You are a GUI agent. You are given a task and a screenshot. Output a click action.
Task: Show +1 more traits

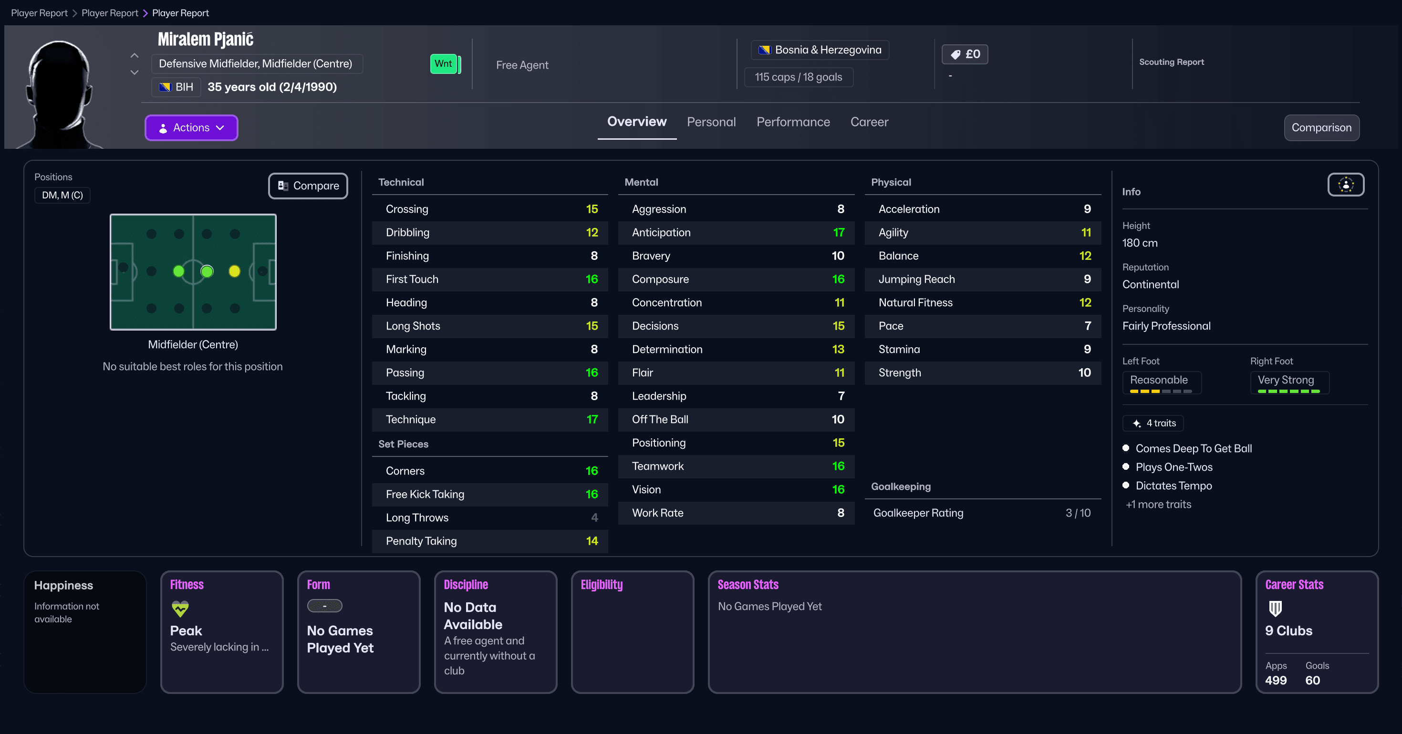point(1158,505)
